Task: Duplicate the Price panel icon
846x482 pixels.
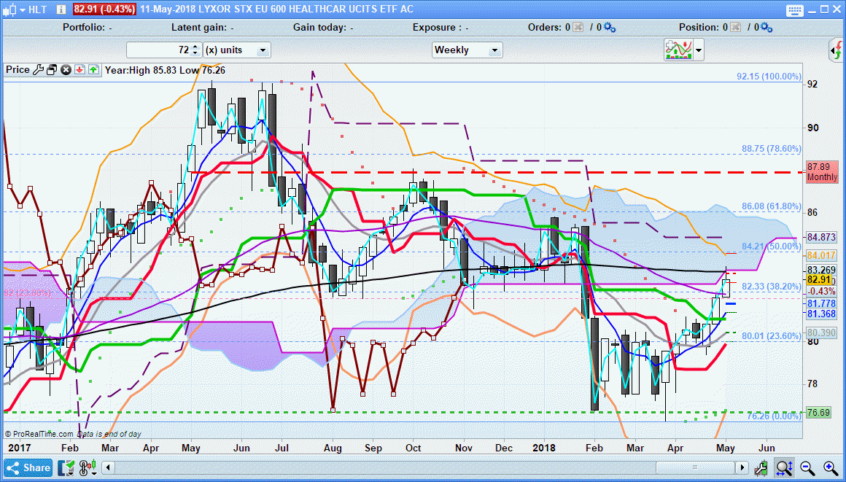Action: [x=52, y=69]
